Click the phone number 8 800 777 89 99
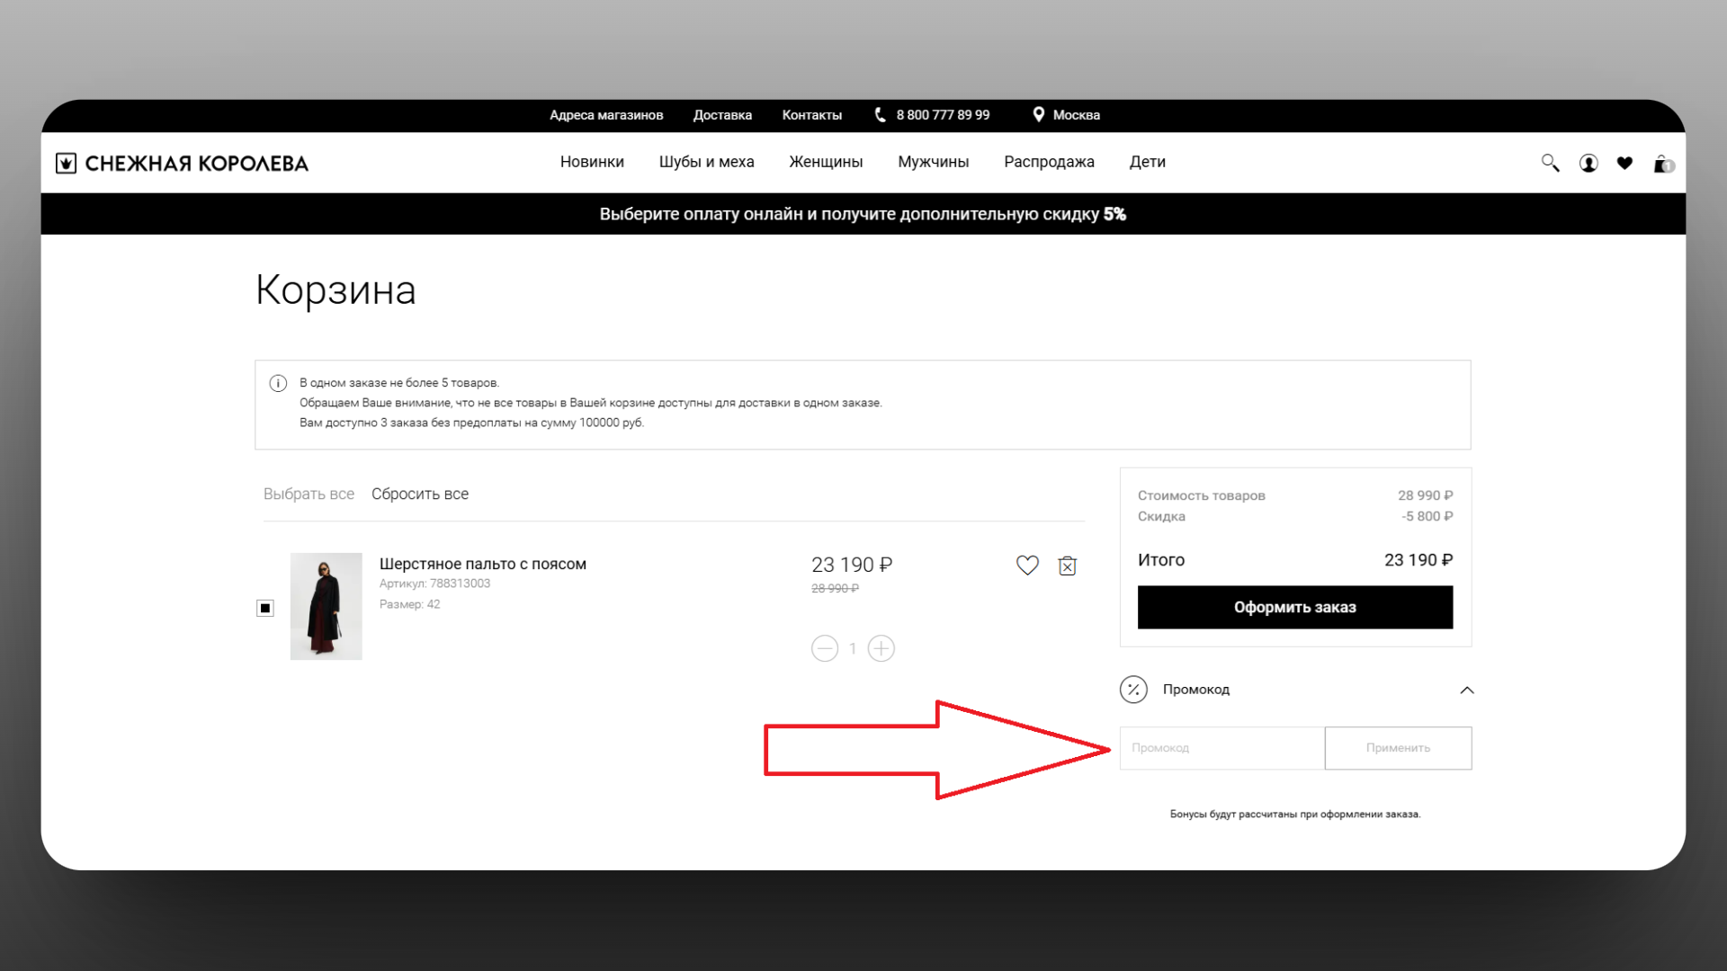The height and width of the screenshot is (971, 1727). [x=943, y=115]
